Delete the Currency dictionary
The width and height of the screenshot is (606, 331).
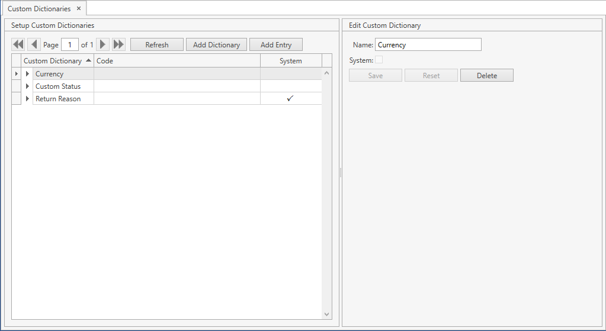click(x=486, y=75)
